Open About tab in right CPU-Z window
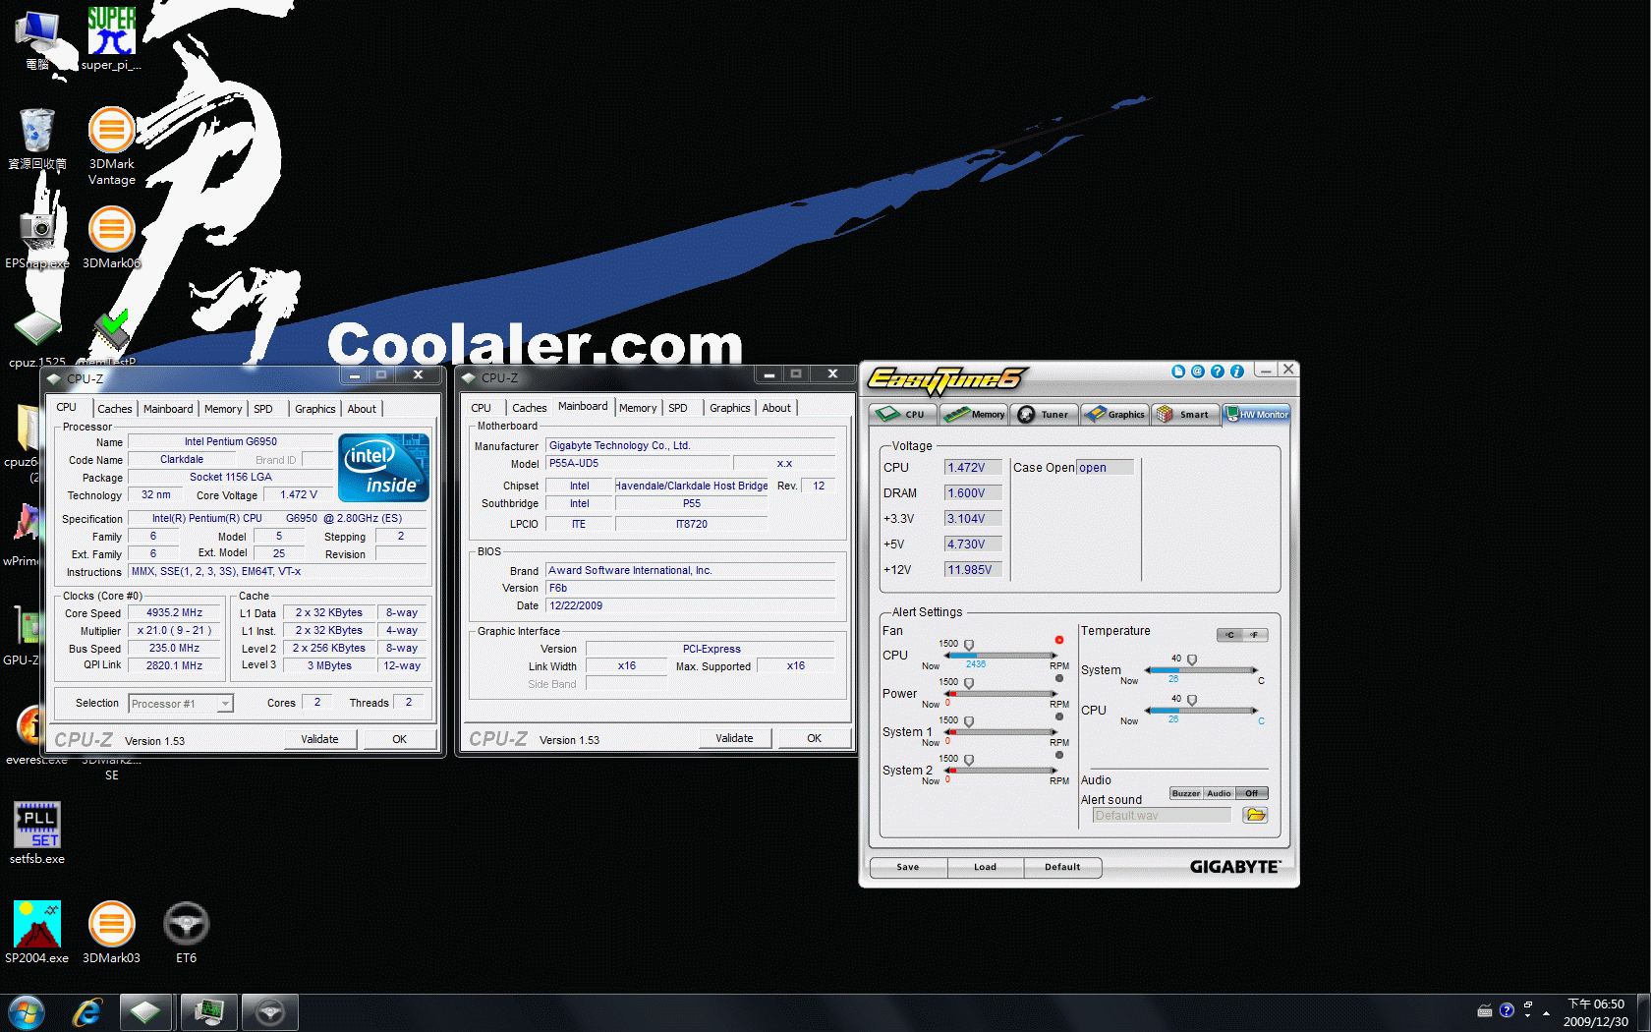Screen dimensions: 1651x1032 776,408
